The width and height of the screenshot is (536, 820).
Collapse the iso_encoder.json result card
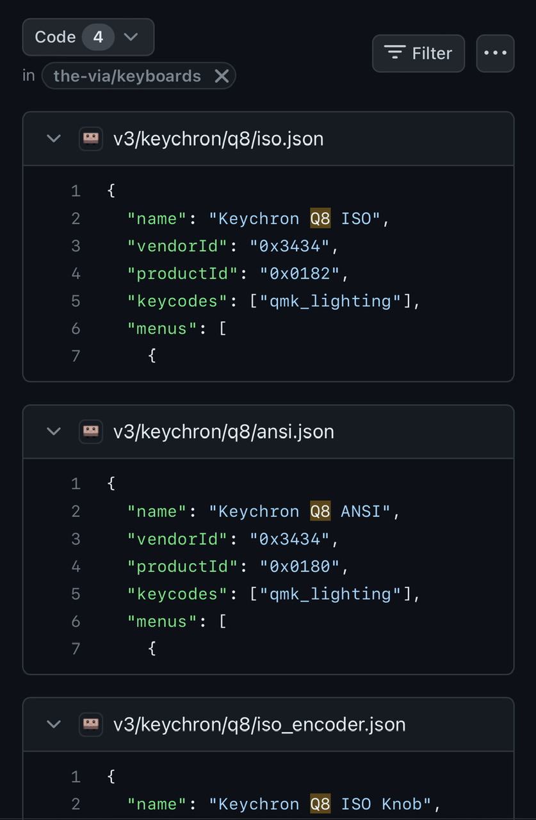pos(54,724)
